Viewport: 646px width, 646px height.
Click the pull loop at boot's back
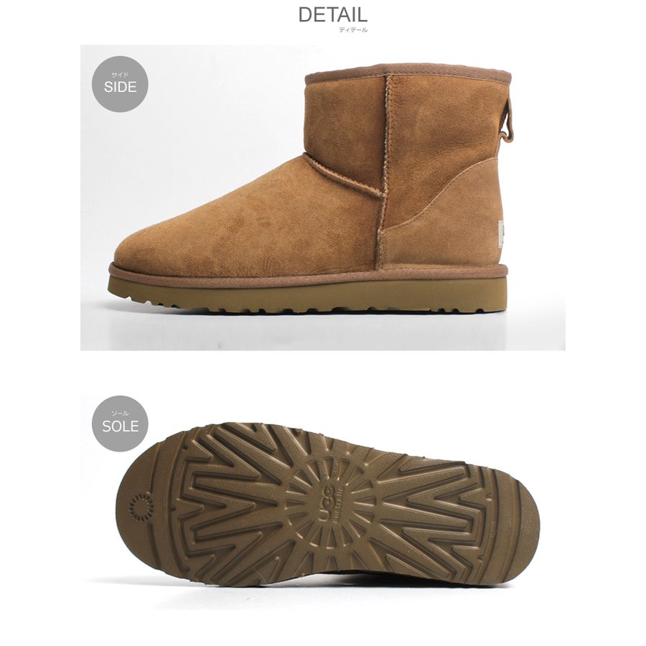click(x=509, y=123)
